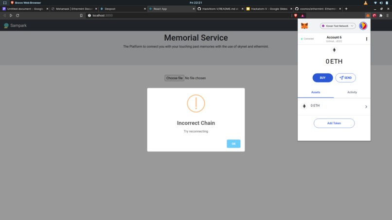Click the VLC cone tray icon
Screen dimensions: 392x220
pos(366,3)
